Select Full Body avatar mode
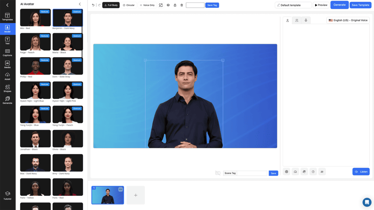Viewport: 374px width, 210px height. pos(111,5)
